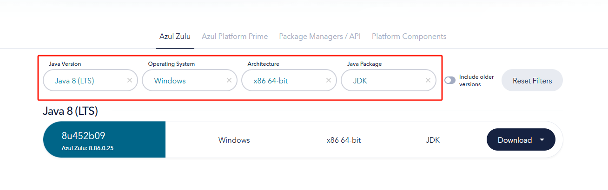Expand the Architecture combo box

tap(283, 81)
